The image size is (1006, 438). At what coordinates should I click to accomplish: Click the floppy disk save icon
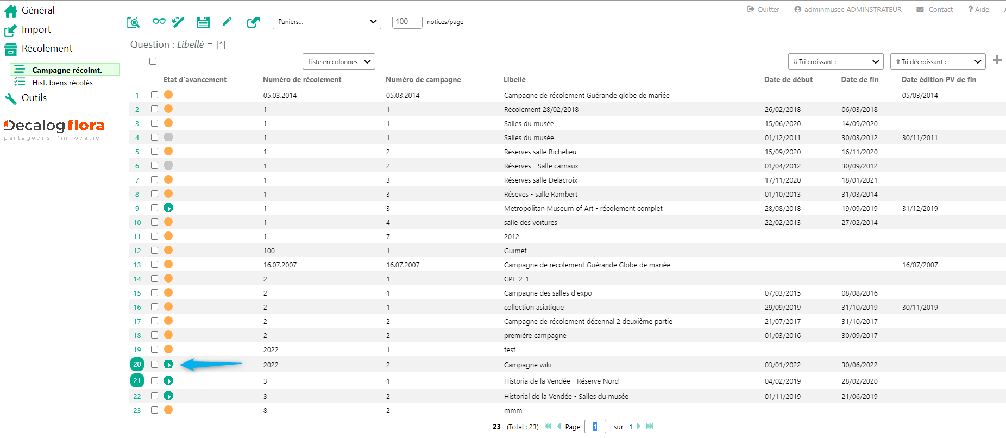point(203,22)
